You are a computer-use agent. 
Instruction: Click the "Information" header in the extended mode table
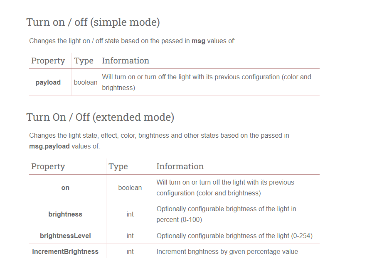tap(180, 166)
